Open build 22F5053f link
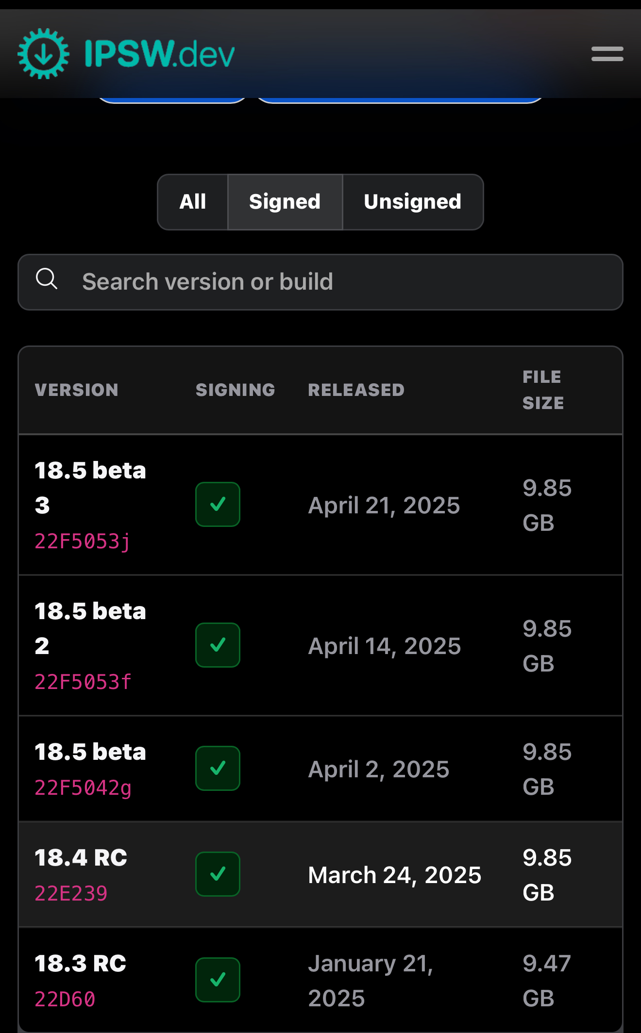This screenshot has height=1033, width=641. point(83,682)
